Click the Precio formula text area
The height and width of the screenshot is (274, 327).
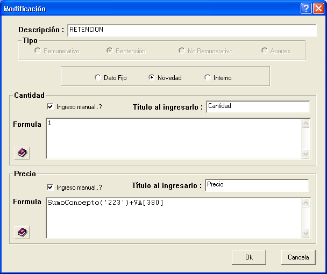(174, 218)
